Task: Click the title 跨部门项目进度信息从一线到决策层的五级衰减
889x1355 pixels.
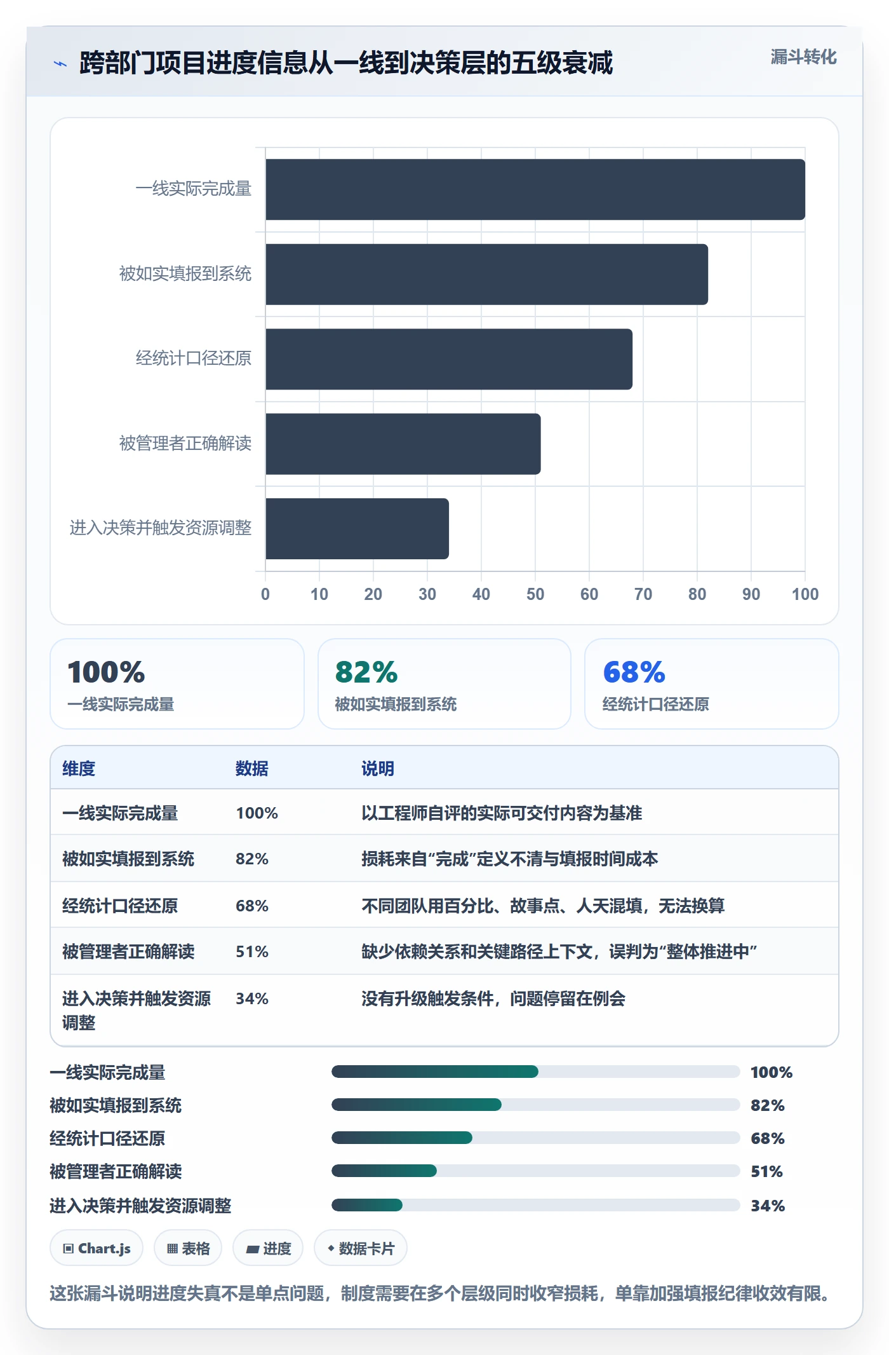Action: coord(346,63)
